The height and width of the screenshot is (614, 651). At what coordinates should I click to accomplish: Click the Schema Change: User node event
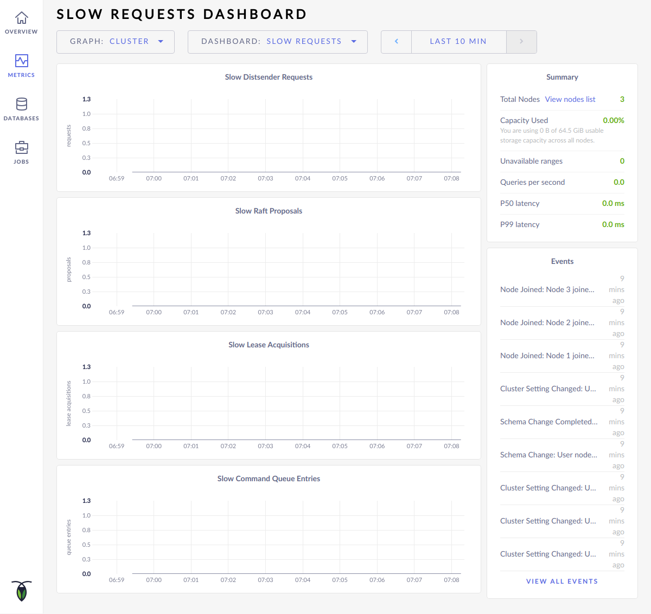[548, 455]
